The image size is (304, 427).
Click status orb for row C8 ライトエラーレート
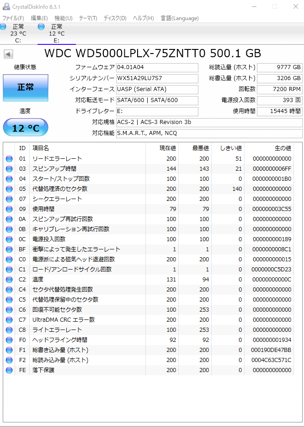pos(9,330)
